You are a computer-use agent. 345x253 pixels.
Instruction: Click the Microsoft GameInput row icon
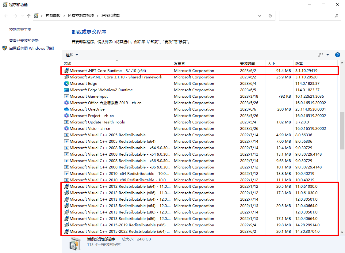pos(67,96)
